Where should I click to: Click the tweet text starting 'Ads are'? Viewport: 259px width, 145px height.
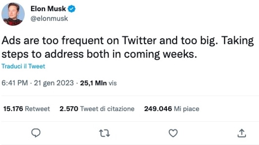tap(128, 47)
